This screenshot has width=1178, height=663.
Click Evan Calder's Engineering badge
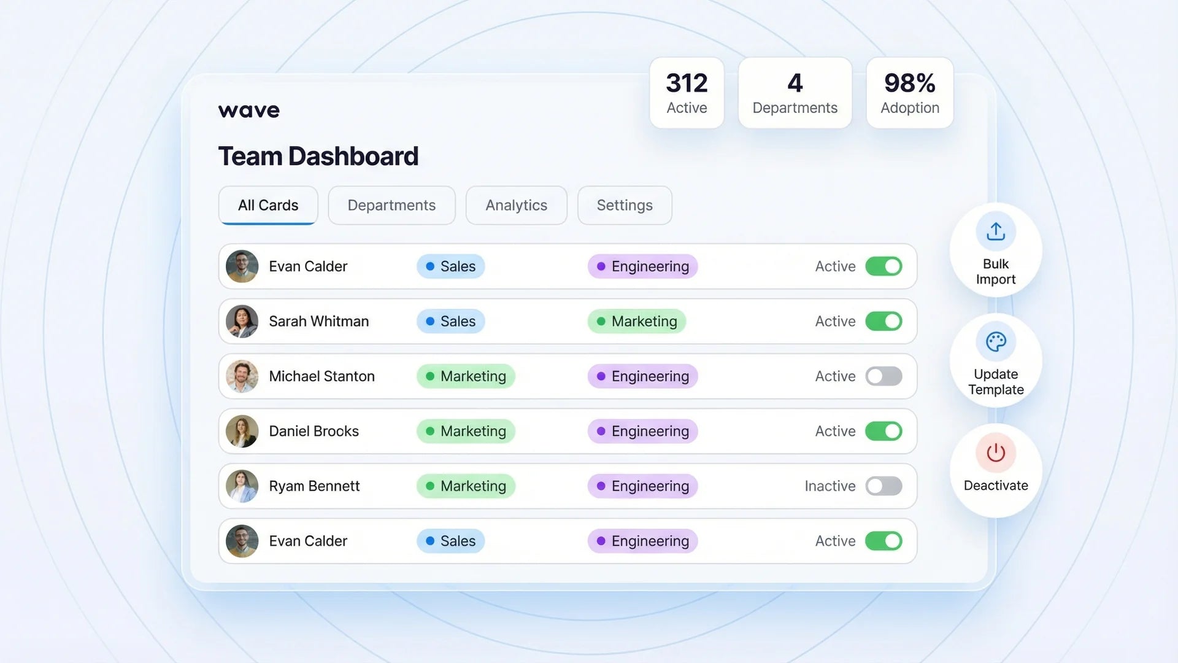642,266
